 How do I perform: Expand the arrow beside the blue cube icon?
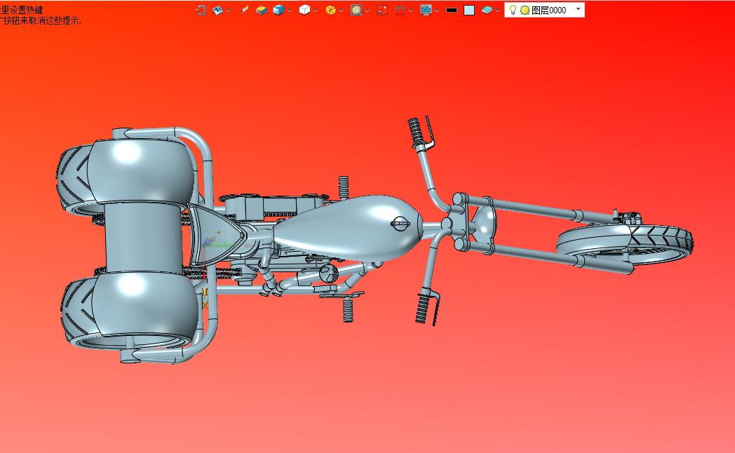tap(290, 11)
